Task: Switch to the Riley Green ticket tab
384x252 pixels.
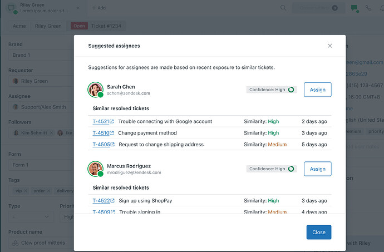Action: (44, 8)
